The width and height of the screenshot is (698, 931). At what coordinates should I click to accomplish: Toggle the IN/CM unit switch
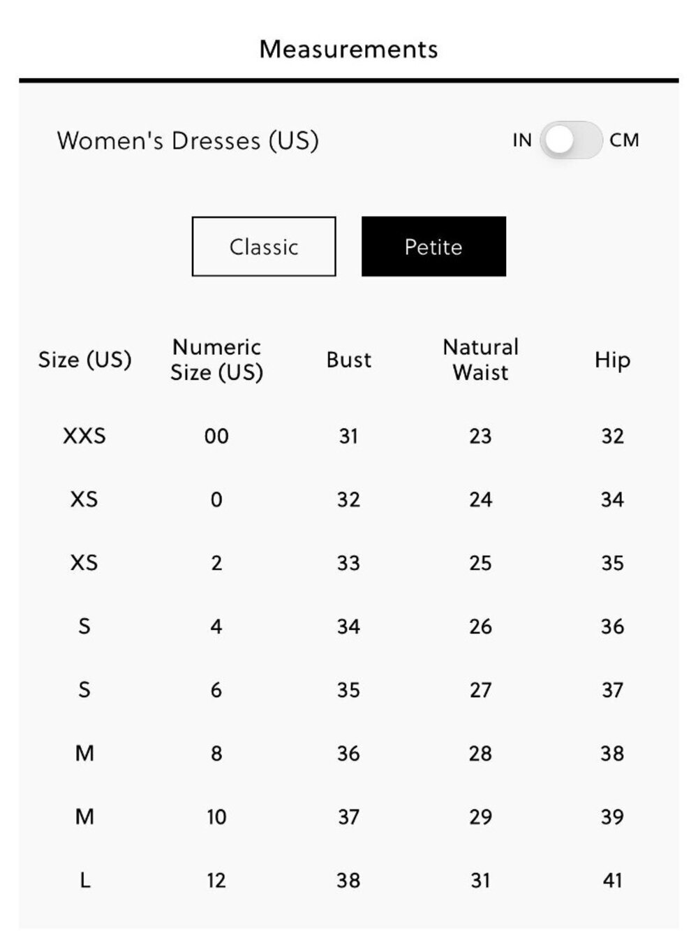pyautogui.click(x=571, y=140)
